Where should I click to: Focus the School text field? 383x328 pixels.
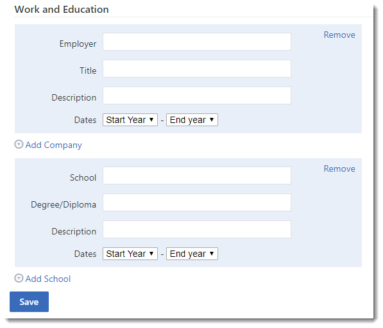197,176
